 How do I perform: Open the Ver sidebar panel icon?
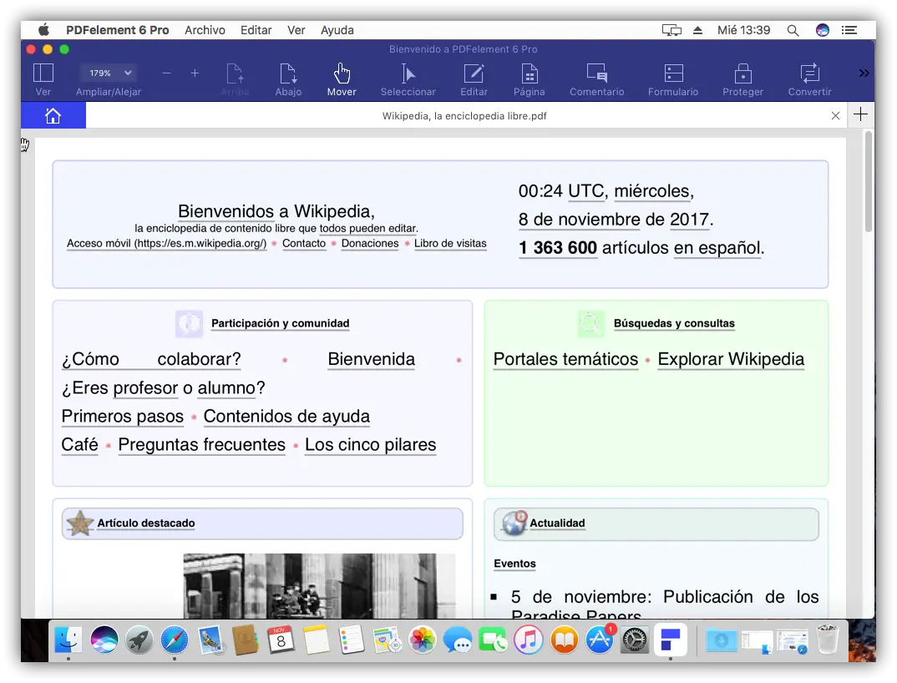pos(43,73)
